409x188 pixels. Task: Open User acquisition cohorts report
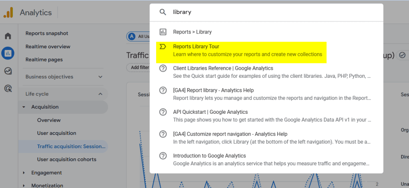pyautogui.click(x=67, y=160)
